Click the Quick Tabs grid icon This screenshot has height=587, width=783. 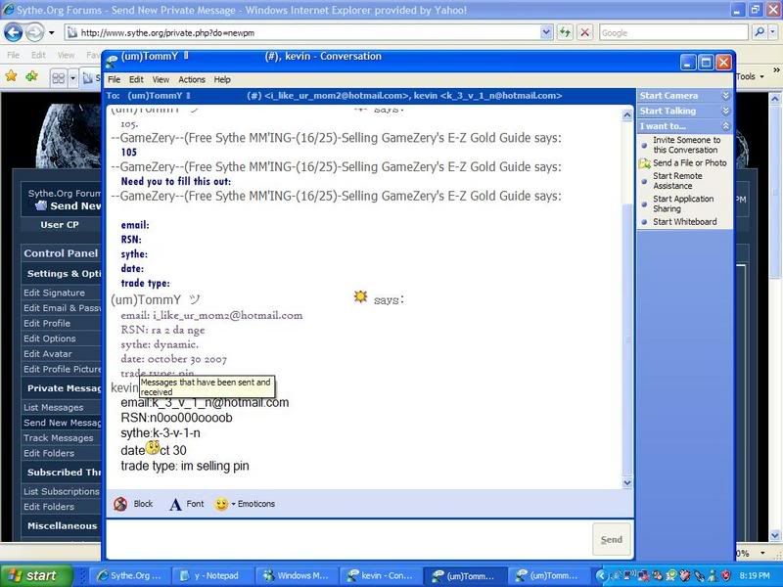pos(59,78)
